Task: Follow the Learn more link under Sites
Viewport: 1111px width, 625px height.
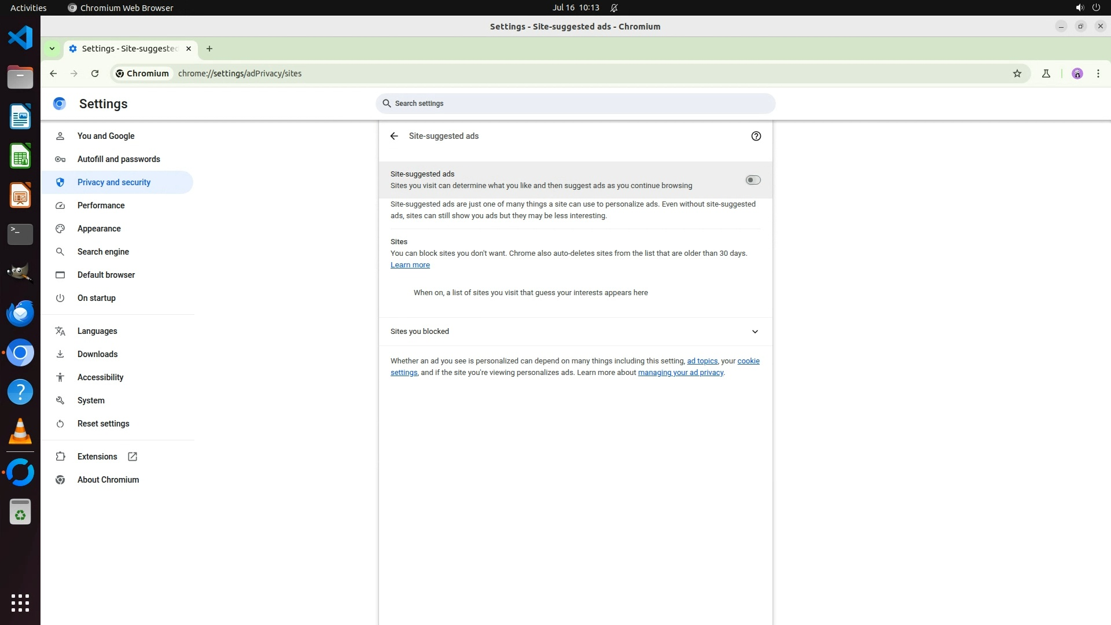Action: 410,265
